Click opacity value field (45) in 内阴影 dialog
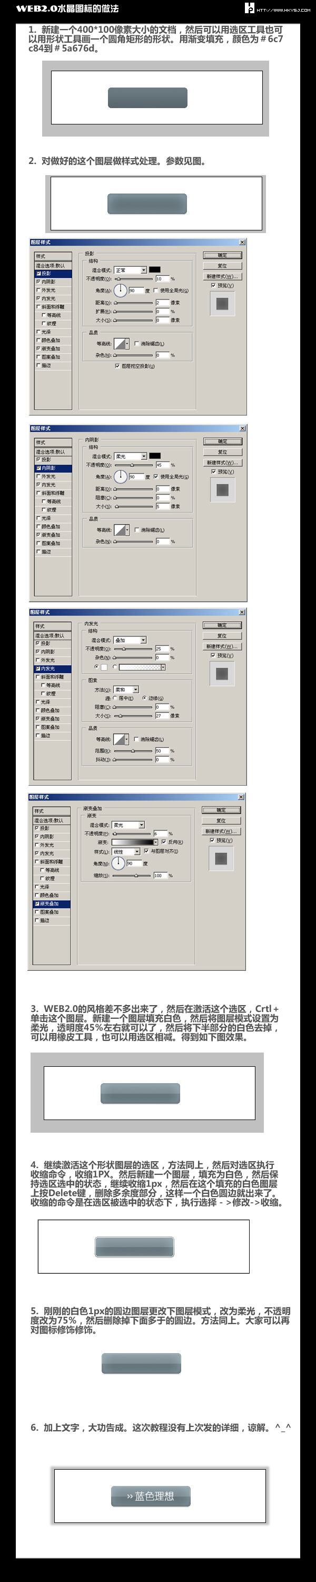 click(162, 465)
